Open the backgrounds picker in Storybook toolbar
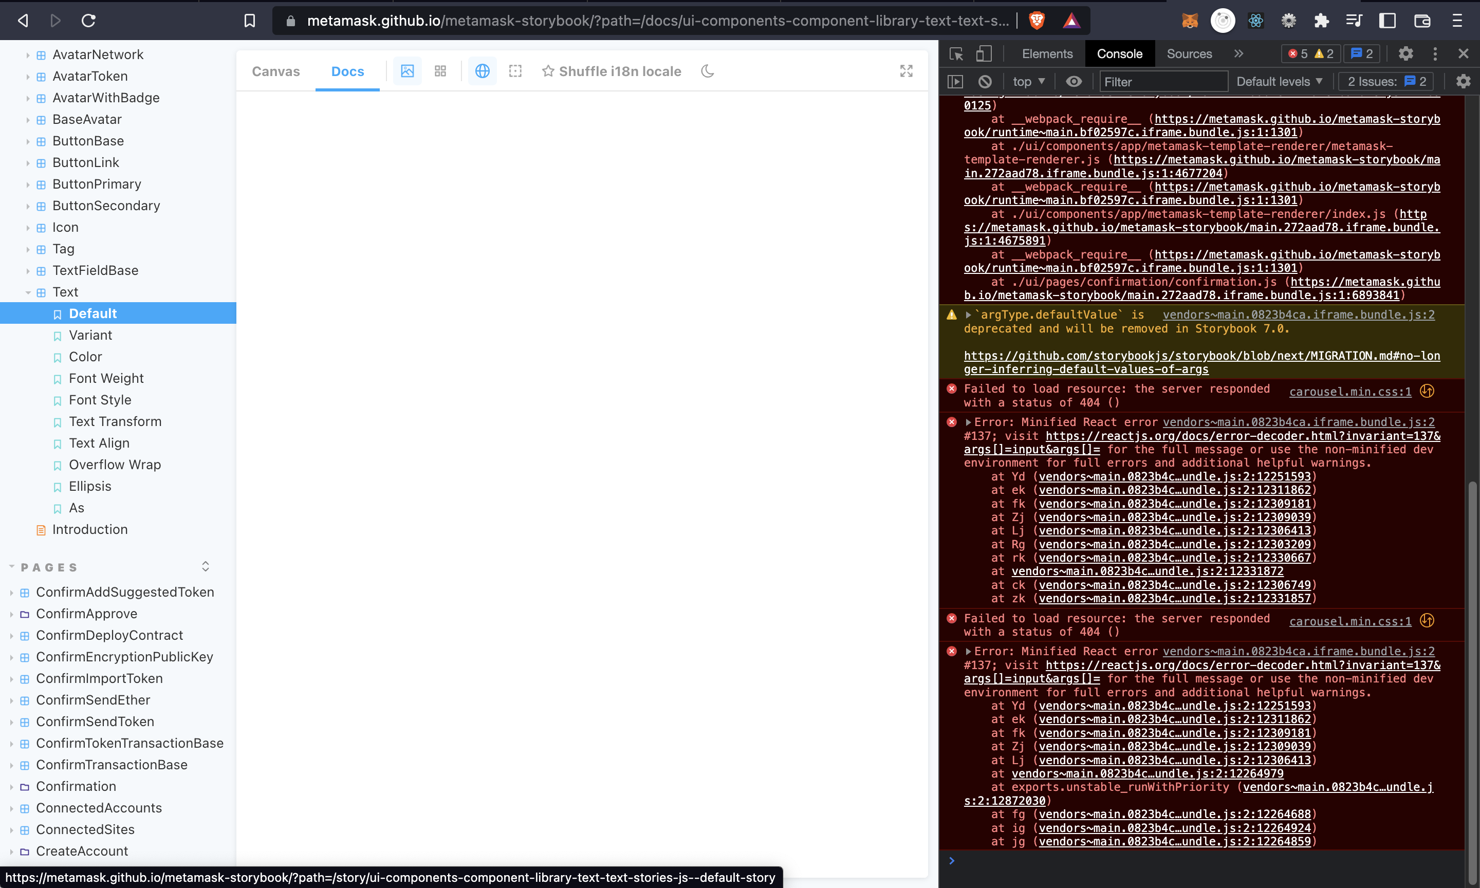1480x888 pixels. 408,70
